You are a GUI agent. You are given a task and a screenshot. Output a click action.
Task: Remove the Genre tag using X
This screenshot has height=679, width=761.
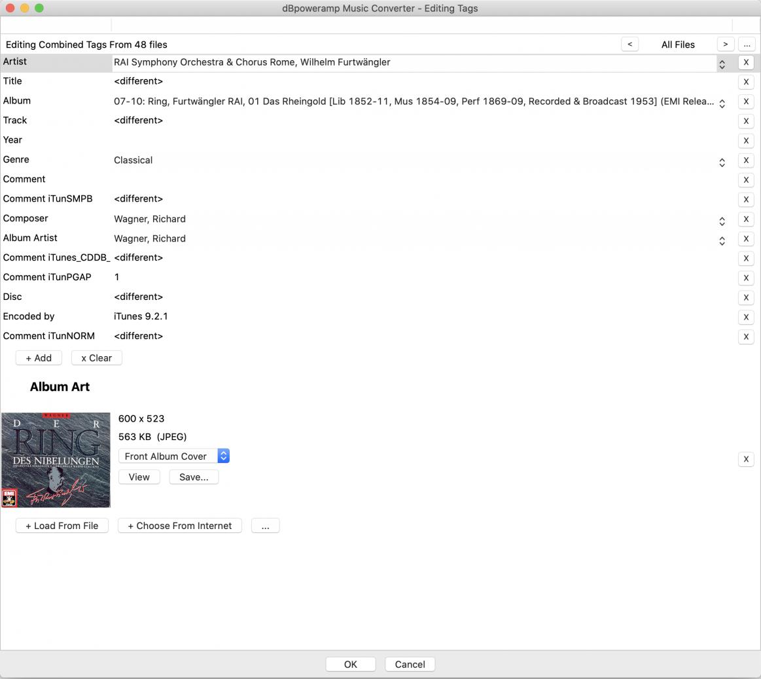click(745, 160)
